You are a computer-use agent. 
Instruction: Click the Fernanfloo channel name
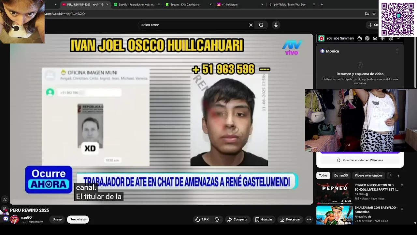tap(361, 217)
